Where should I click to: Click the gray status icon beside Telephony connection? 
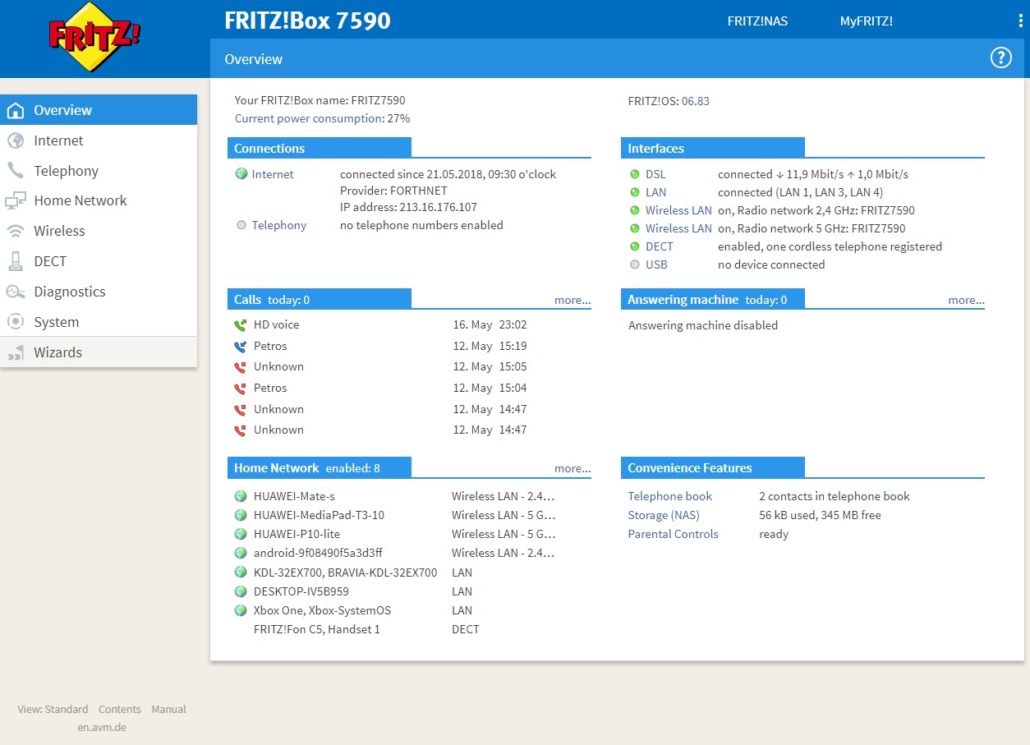click(241, 225)
